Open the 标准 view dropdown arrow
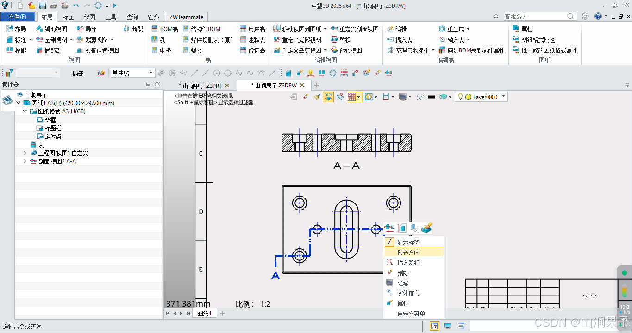The width and height of the screenshot is (632, 333). coord(31,40)
